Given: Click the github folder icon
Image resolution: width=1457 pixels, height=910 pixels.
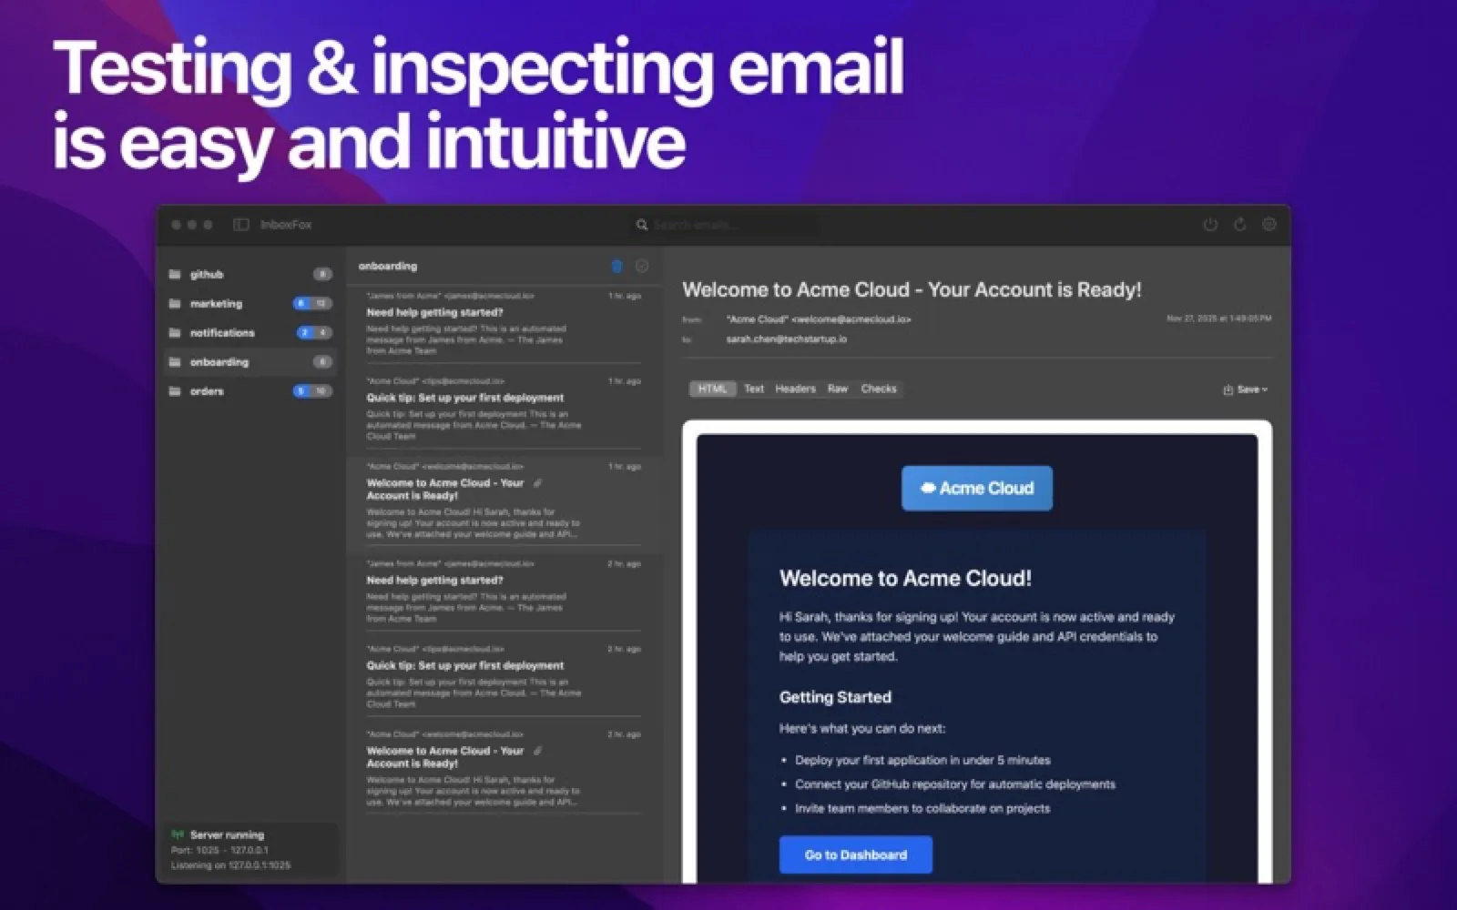Looking at the screenshot, I should (x=175, y=274).
